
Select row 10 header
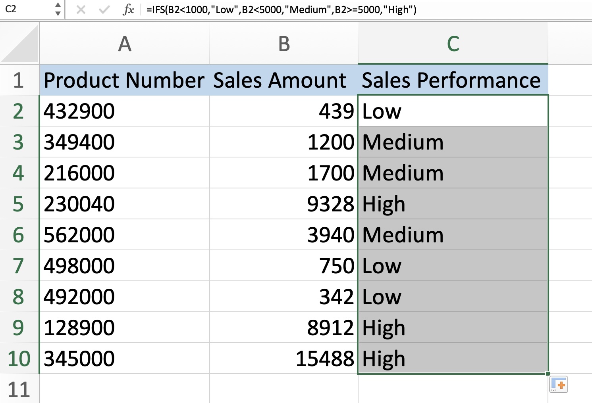[19, 359]
